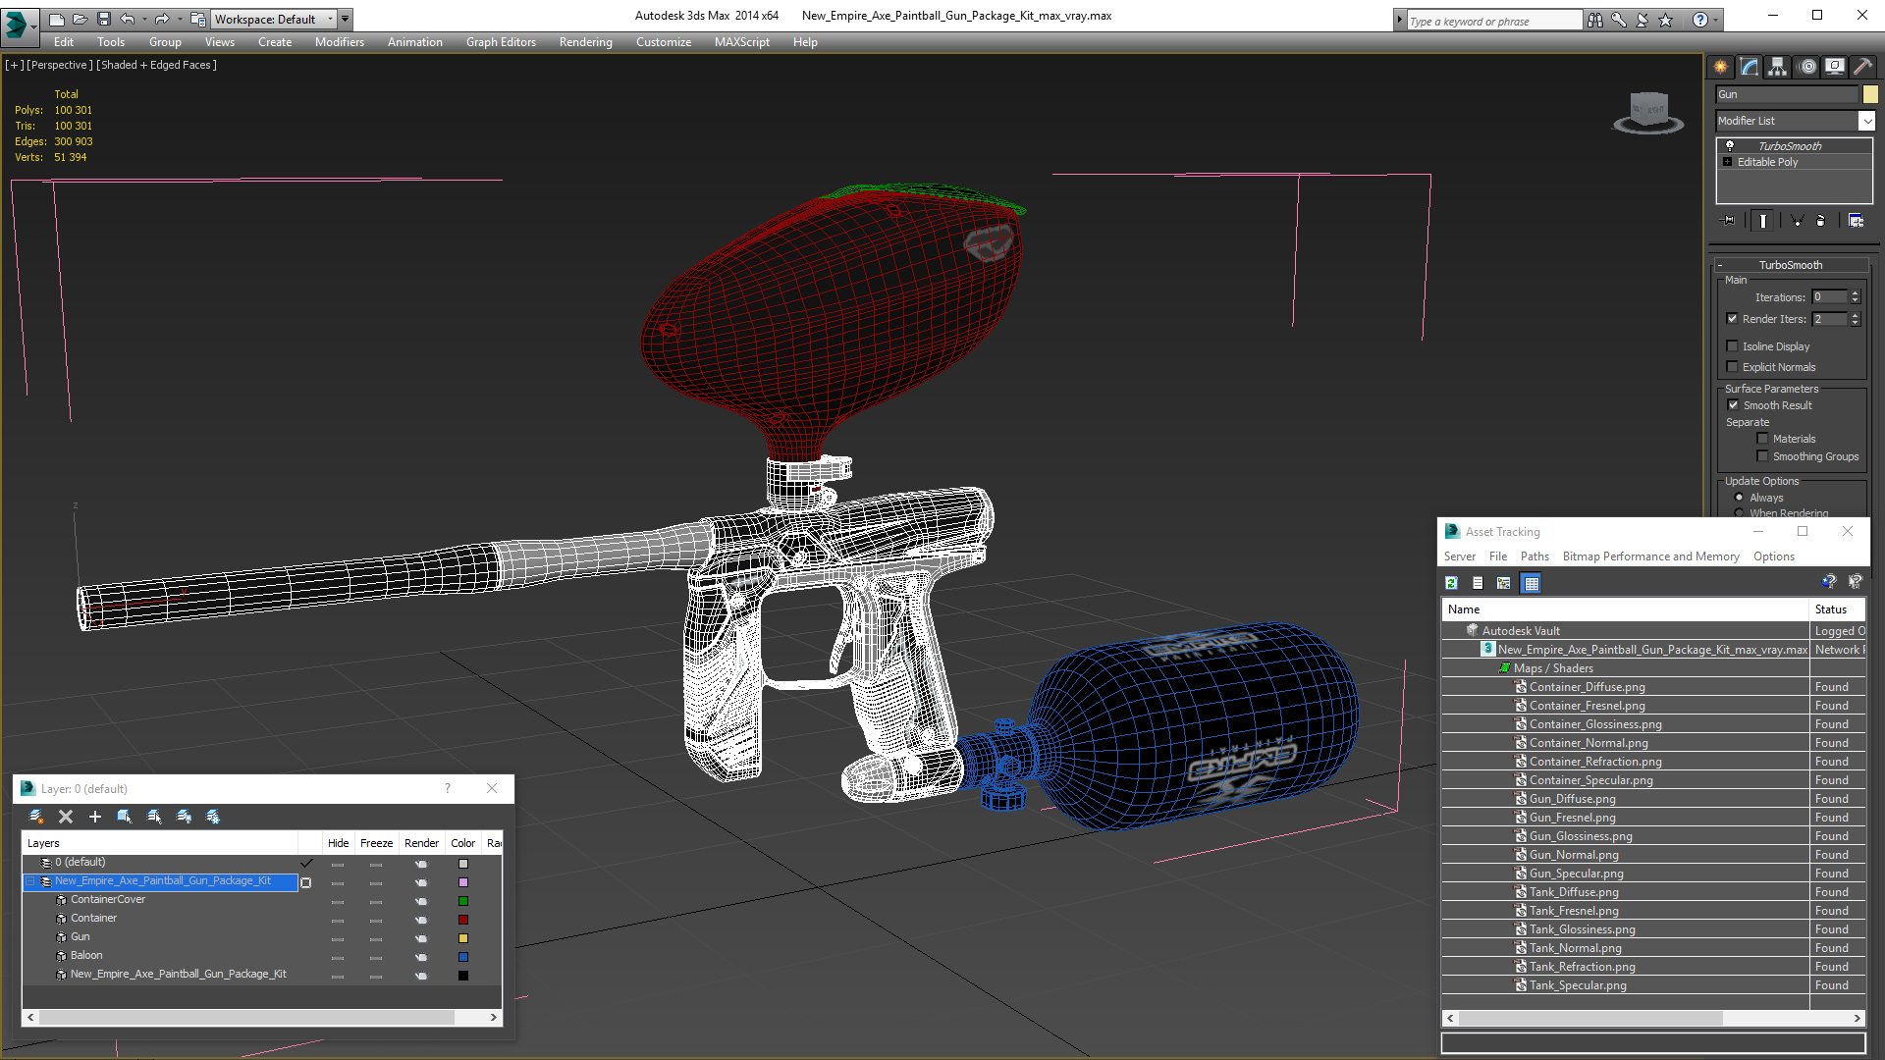Click Hide column header in Layer dialog
1885x1060 pixels.
pos(338,843)
